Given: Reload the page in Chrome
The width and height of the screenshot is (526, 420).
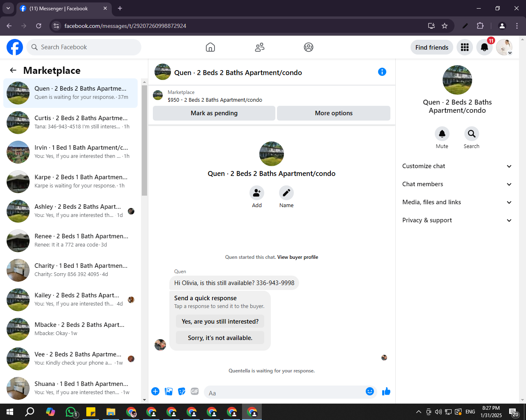Looking at the screenshot, I should [x=39, y=26].
